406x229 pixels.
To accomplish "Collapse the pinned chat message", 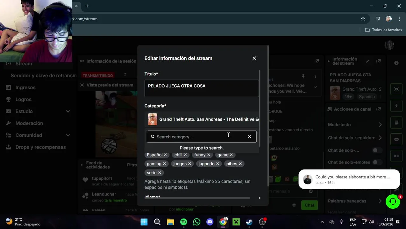I will (x=315, y=87).
